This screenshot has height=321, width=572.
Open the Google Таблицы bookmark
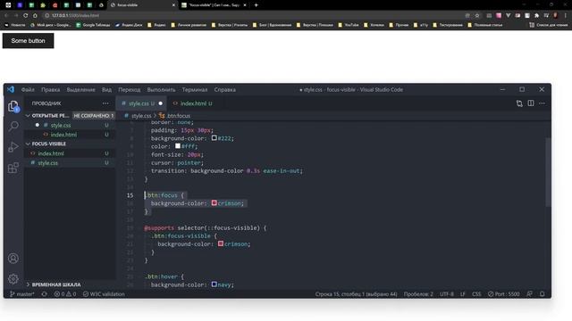tap(93, 25)
